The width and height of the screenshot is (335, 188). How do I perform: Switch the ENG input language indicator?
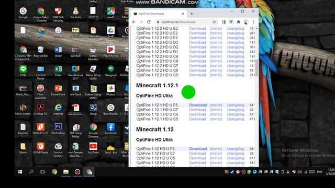point(320,172)
